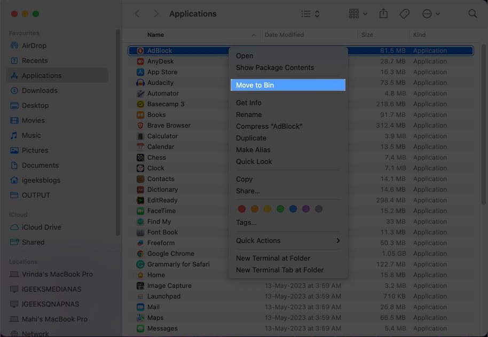This screenshot has height=337, width=488.
Task: Open the view mode list switcher
Action: pyautogui.click(x=310, y=14)
